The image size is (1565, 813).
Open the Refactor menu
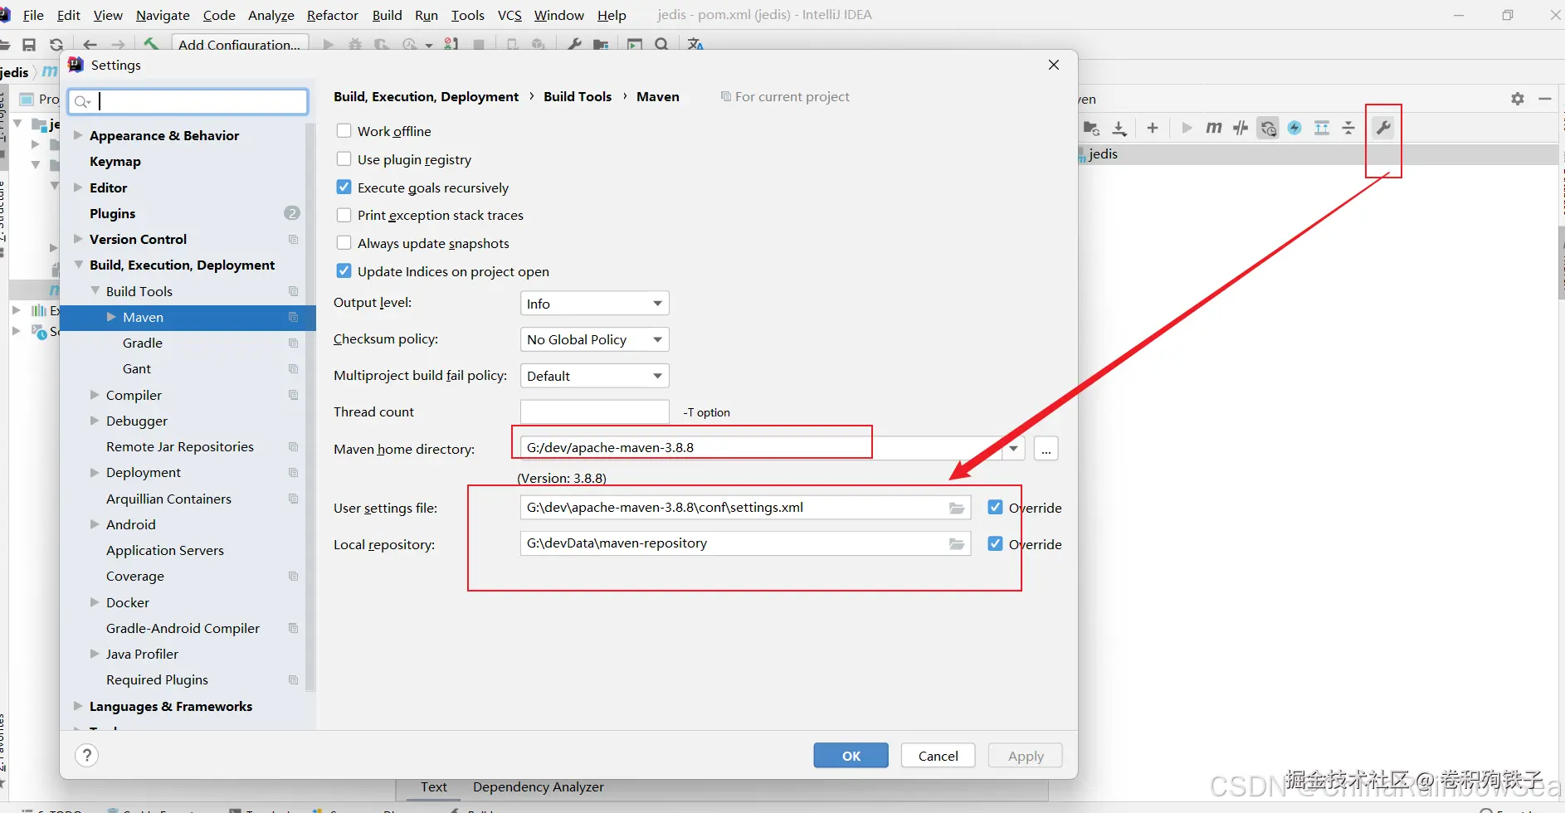coord(332,15)
